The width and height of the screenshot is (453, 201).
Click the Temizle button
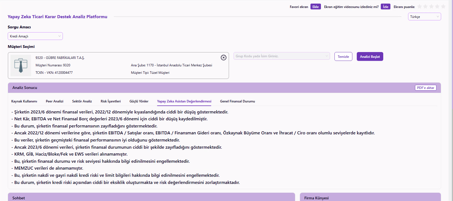pyautogui.click(x=343, y=57)
